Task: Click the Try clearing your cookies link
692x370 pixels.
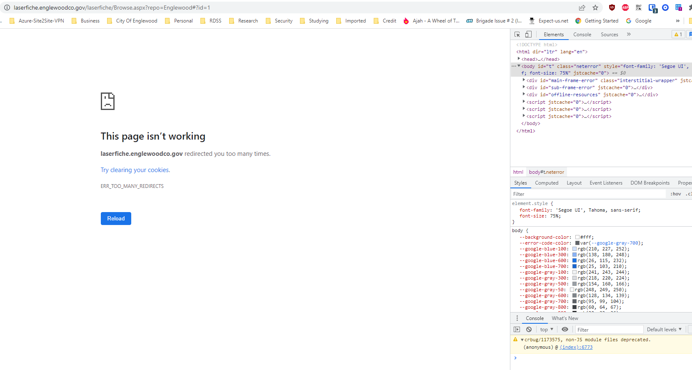Action: (135, 170)
